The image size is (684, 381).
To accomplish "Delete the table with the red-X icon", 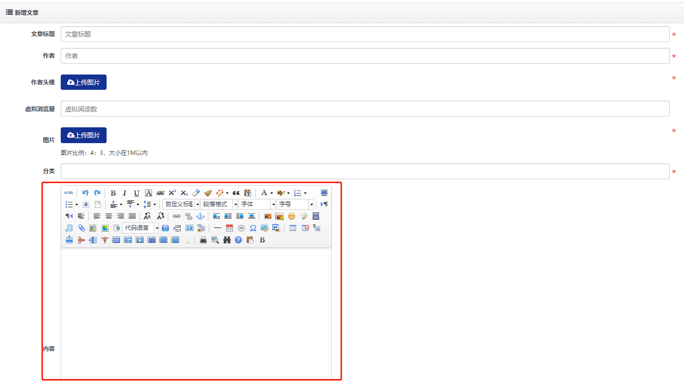I will tap(305, 228).
